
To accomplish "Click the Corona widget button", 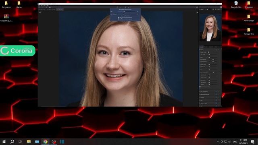I will pyautogui.click(x=18, y=51).
